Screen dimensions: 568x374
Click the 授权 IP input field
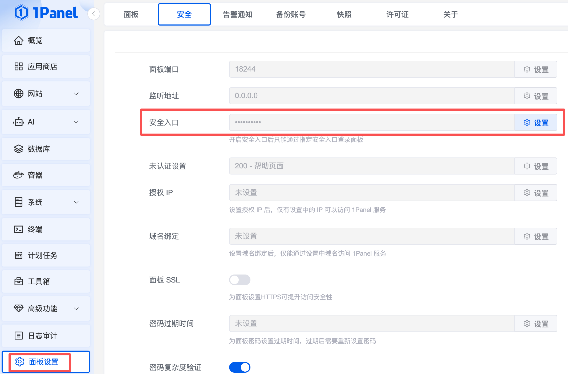[371, 193]
